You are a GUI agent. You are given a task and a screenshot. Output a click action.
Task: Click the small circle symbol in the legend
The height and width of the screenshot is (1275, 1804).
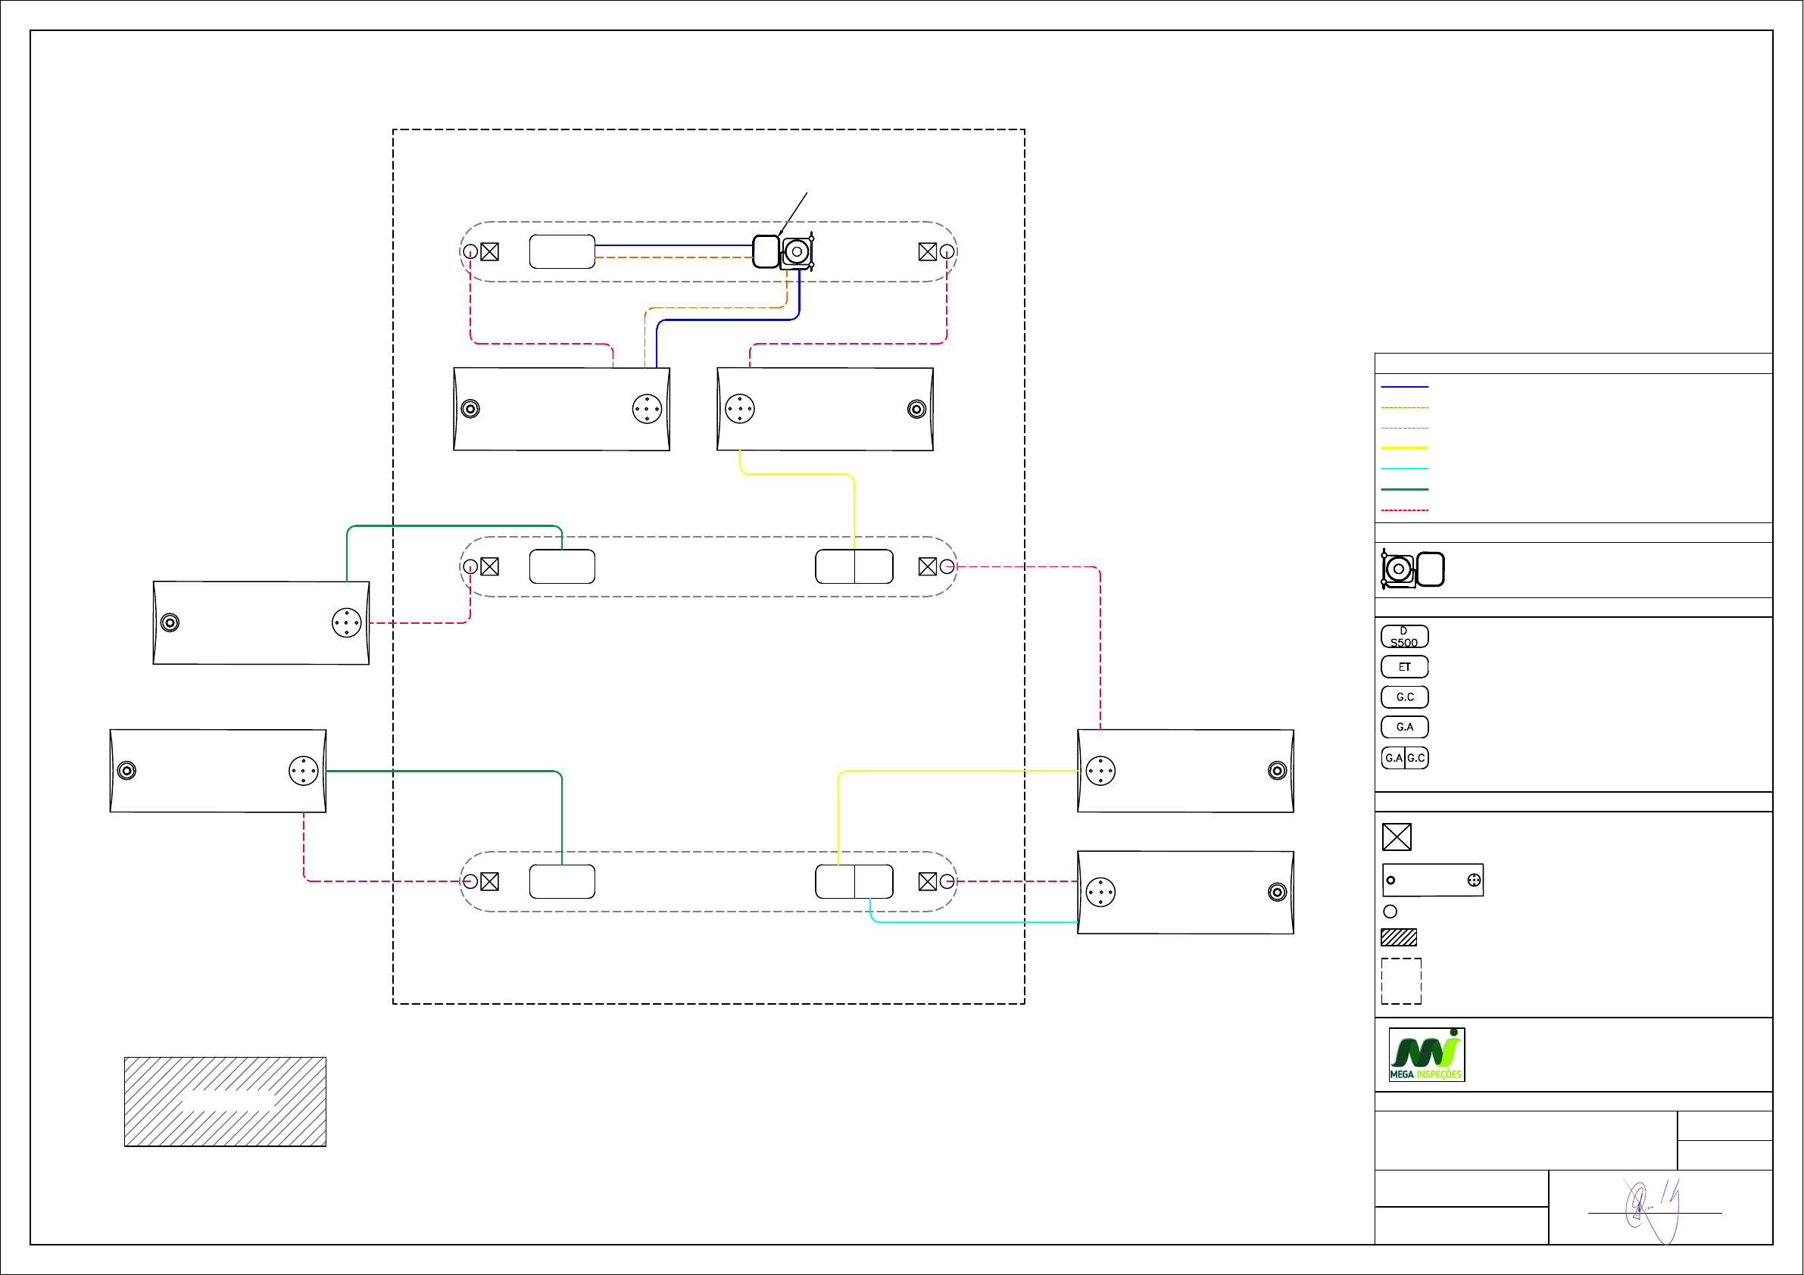tap(1390, 912)
